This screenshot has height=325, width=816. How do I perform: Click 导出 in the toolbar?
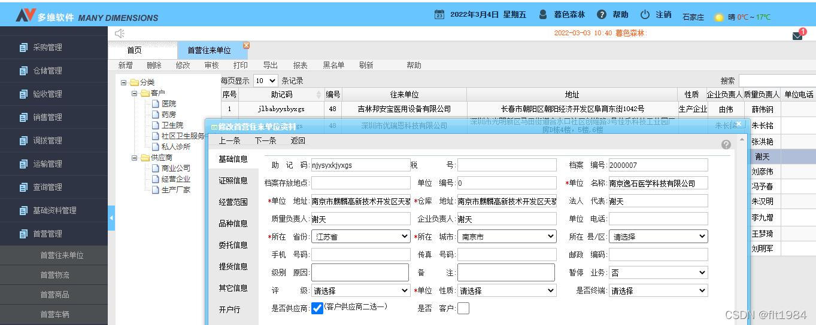(270, 65)
